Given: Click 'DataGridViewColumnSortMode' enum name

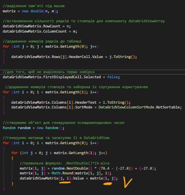Looking at the screenshot, I should [126, 107].
